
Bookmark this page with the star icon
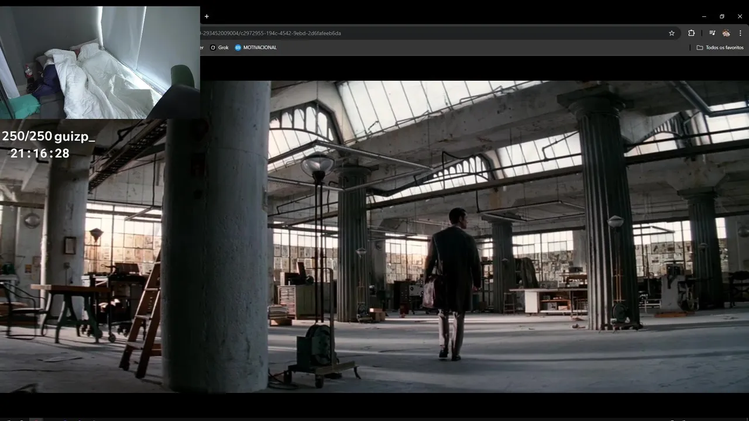tap(672, 33)
